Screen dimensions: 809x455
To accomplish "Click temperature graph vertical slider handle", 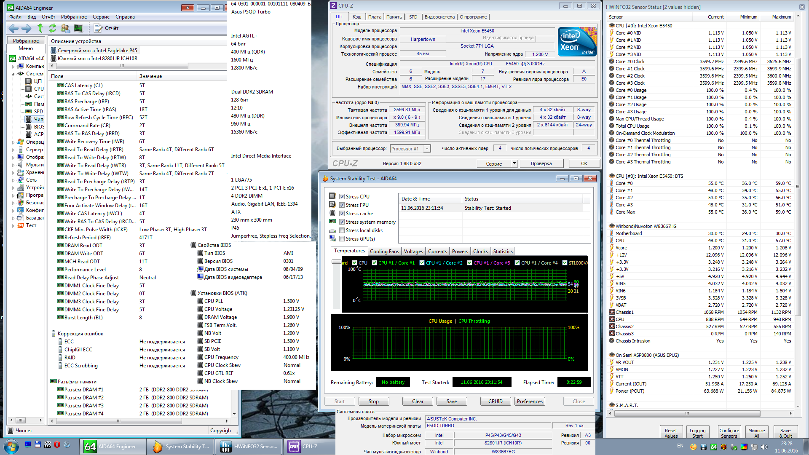I will [336, 262].
